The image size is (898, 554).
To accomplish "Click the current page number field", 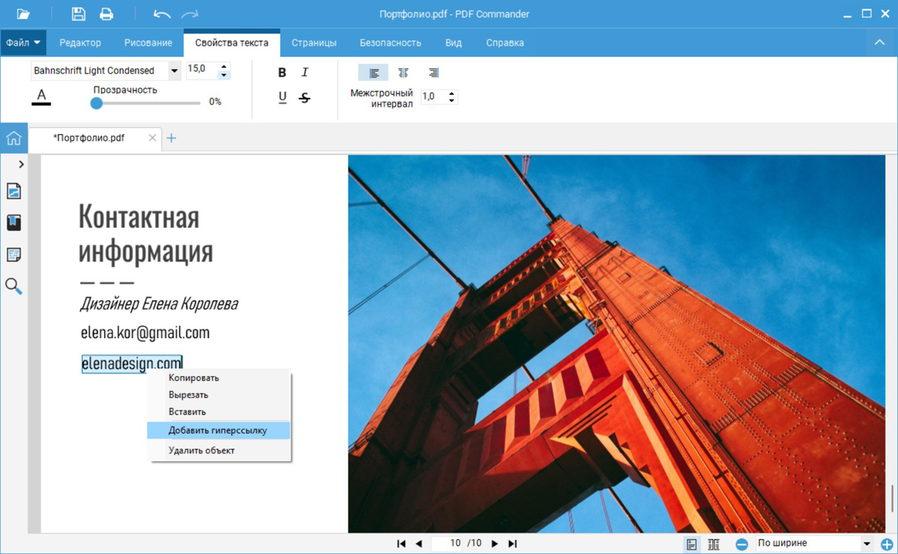I will click(x=448, y=543).
